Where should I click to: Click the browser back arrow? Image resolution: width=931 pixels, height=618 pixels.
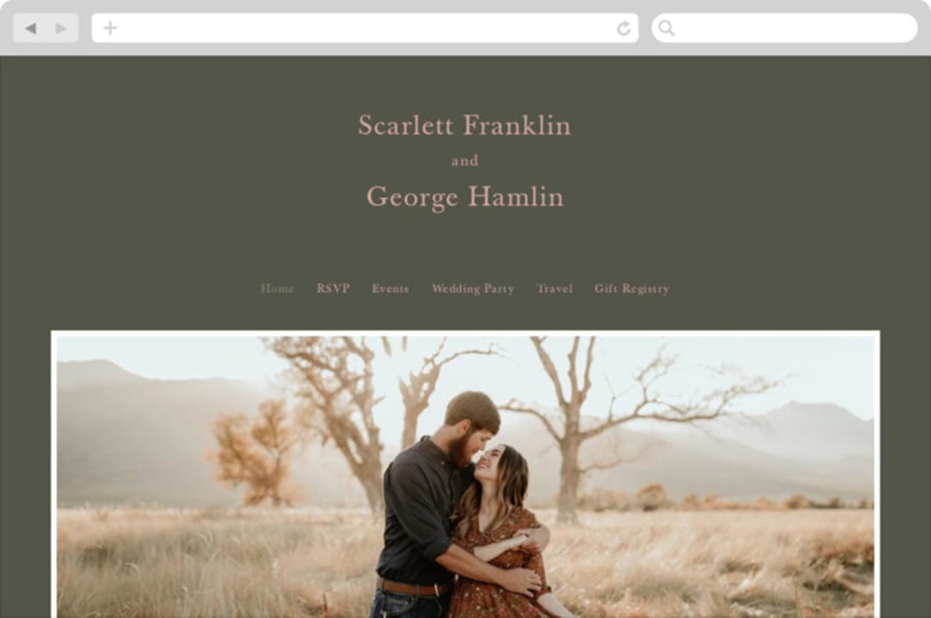(30, 28)
